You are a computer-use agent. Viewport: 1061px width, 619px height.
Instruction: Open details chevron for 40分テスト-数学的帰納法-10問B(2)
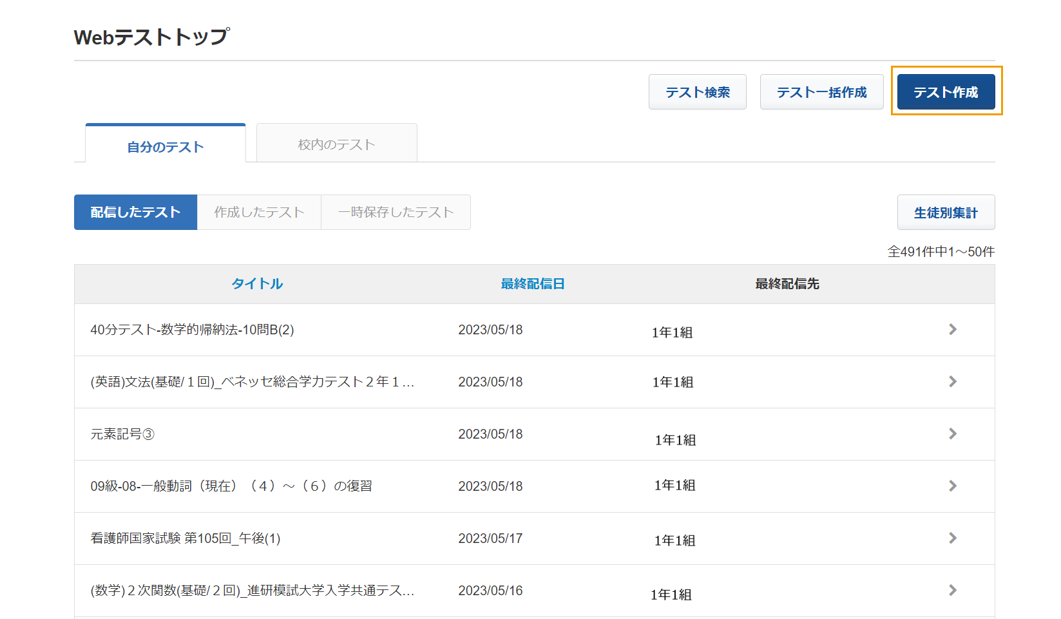[953, 329]
